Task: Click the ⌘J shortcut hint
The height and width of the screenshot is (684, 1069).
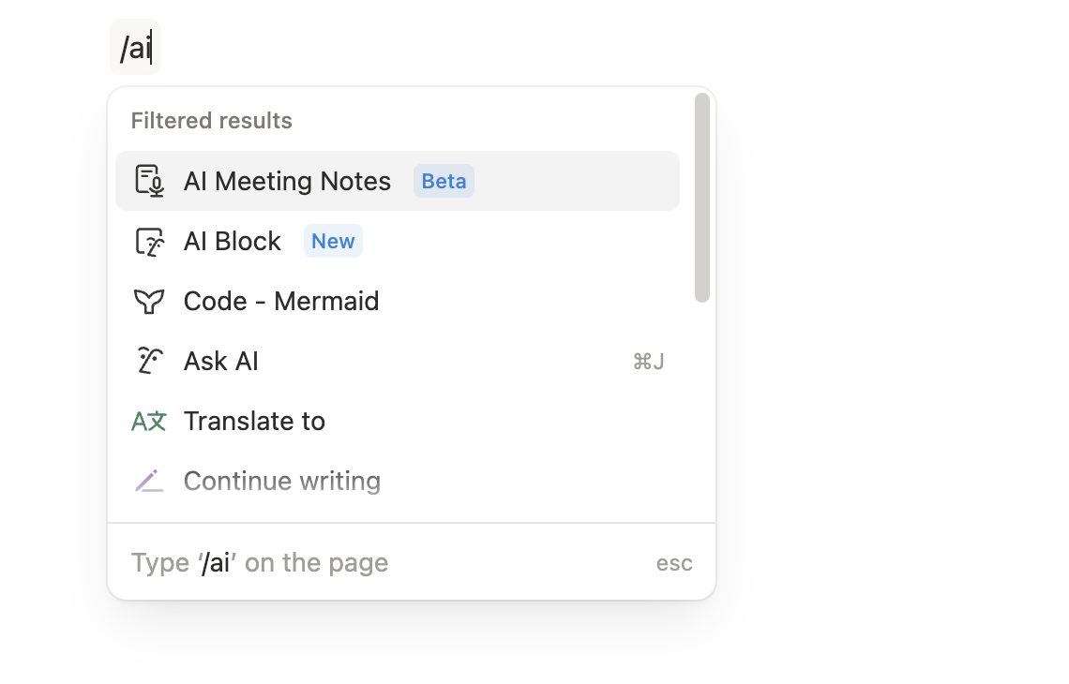Action: point(649,362)
